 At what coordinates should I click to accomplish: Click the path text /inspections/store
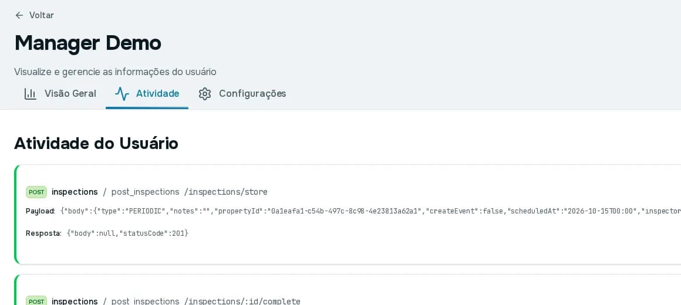(226, 192)
